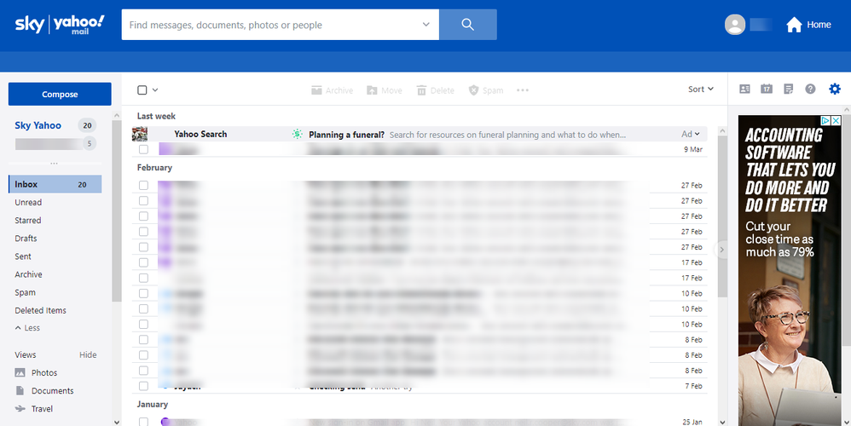Open the Sort dropdown
Screen dimensions: 851x426
point(700,89)
